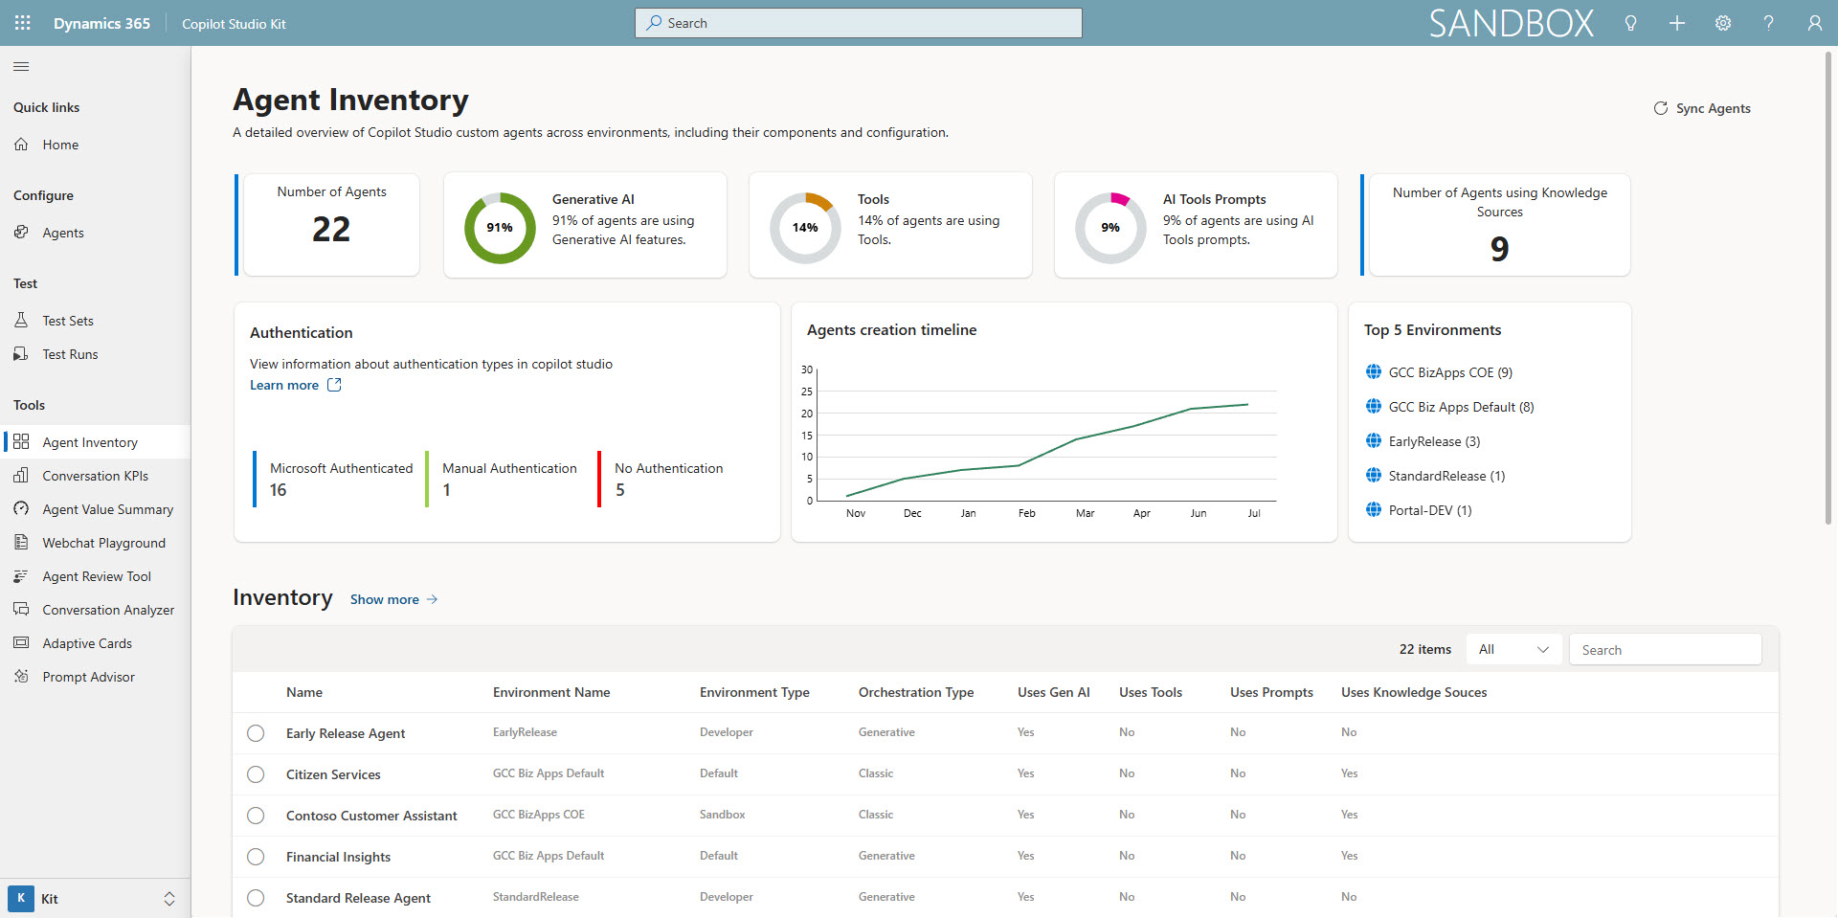Screen dimensions: 1838x918
Task: Click the No Authentication count 5
Action: click(619, 490)
